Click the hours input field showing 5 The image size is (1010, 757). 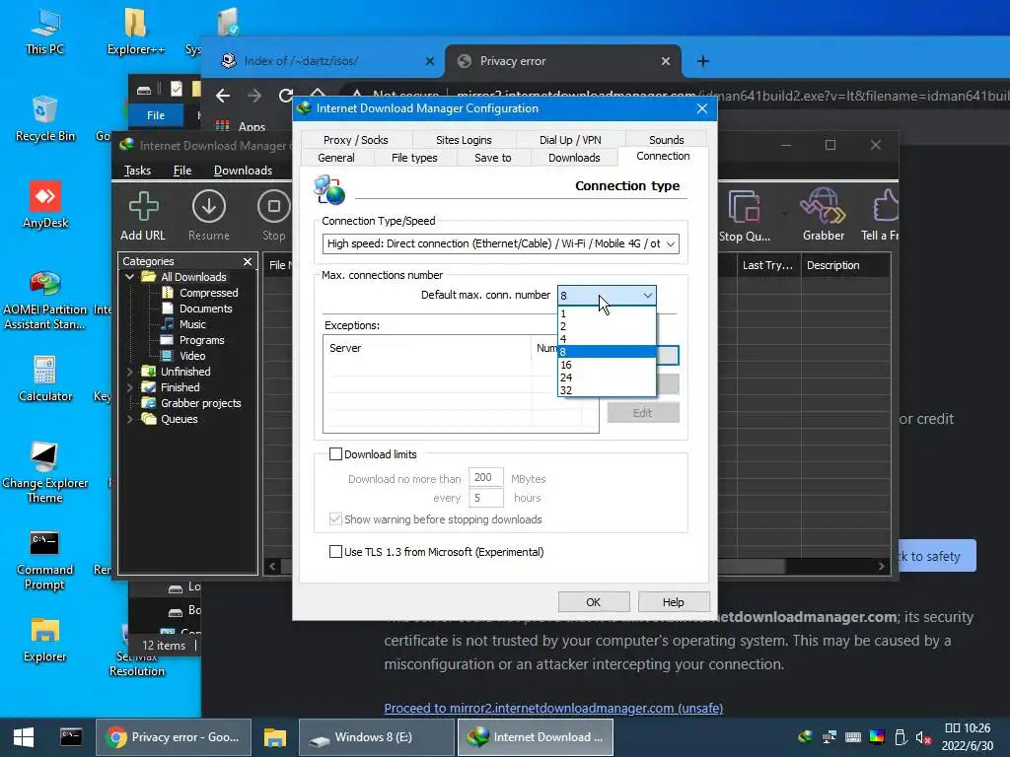485,498
